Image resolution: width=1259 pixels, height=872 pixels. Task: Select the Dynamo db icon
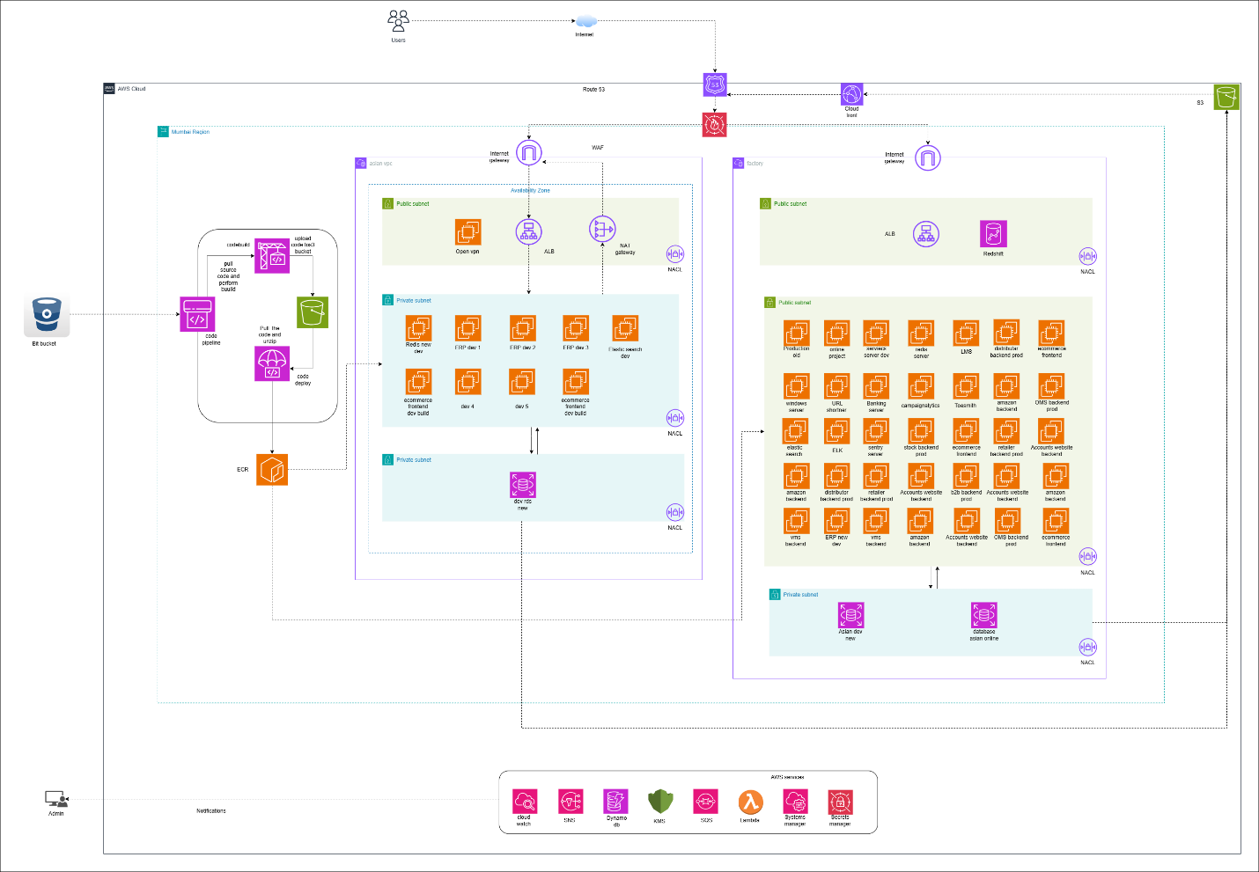(615, 802)
